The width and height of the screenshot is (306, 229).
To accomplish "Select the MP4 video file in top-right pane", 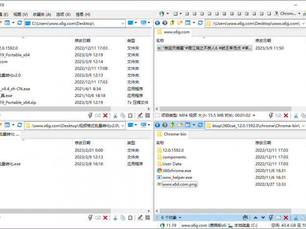I will pos(205,48).
